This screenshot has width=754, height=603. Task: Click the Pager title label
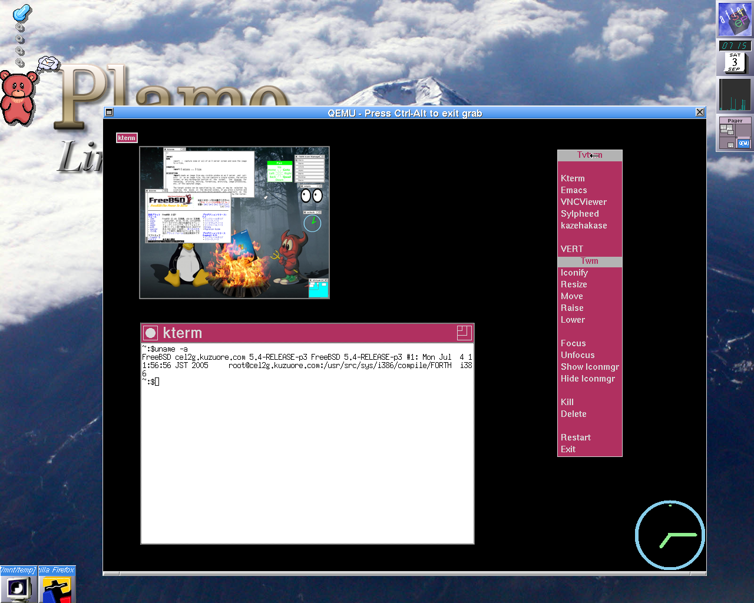735,120
